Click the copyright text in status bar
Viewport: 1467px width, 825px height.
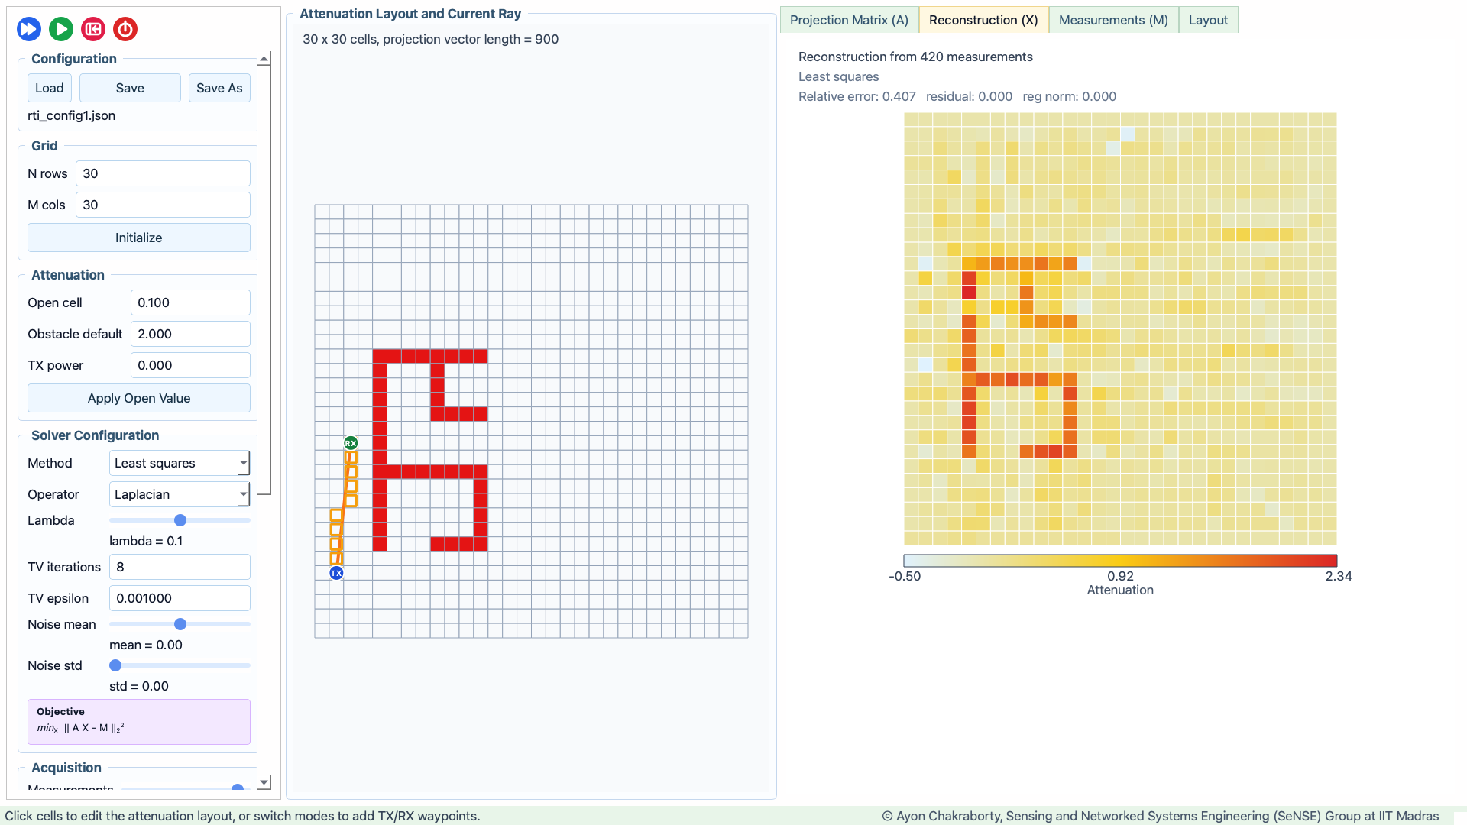[1160, 816]
